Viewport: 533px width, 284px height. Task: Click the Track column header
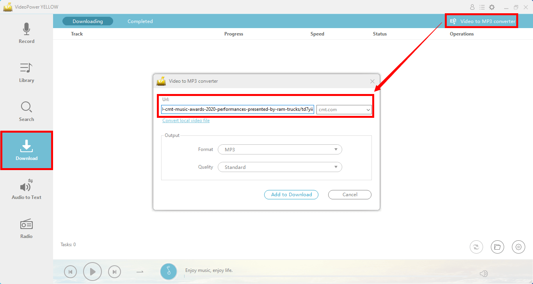(77, 34)
